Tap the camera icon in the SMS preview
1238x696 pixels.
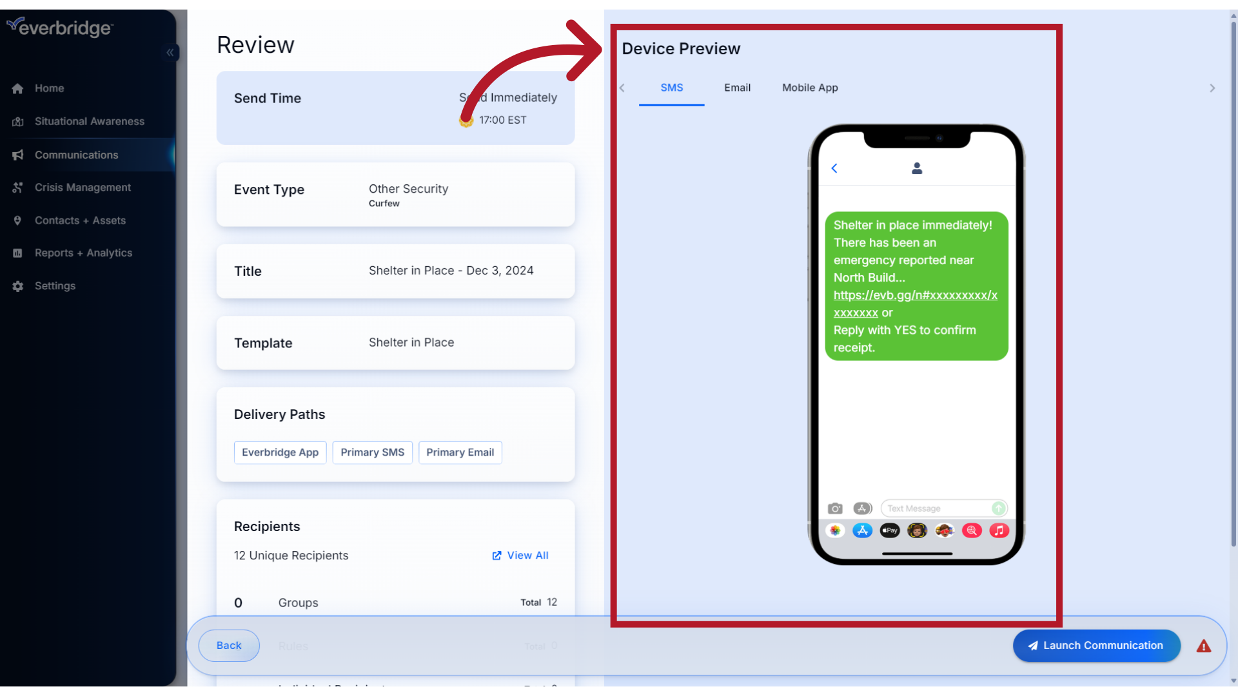pyautogui.click(x=835, y=508)
